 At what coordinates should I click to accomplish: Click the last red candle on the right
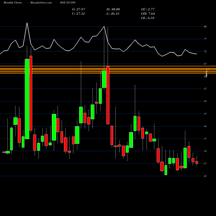[197, 162]
